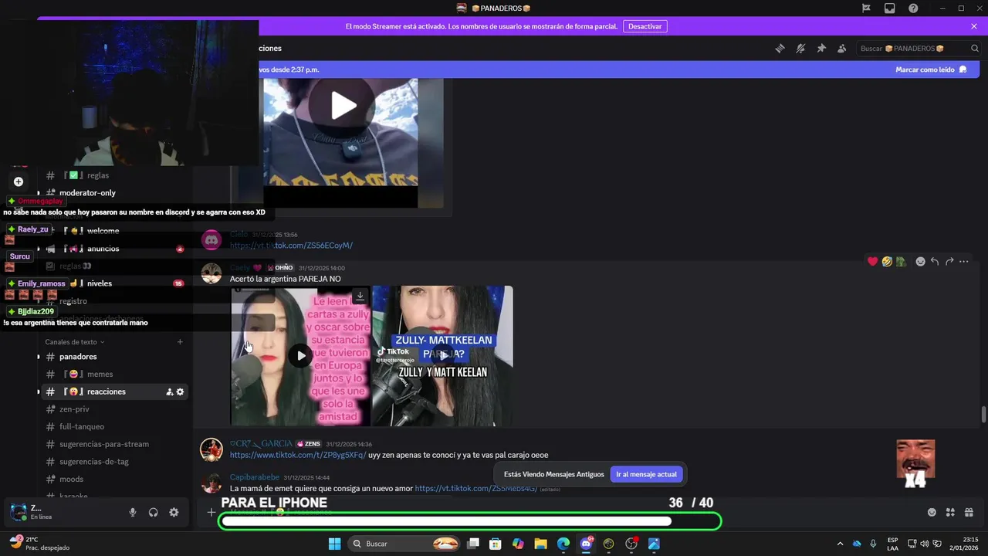Open the flag icon in title bar
988x556 pixels.
click(866, 8)
